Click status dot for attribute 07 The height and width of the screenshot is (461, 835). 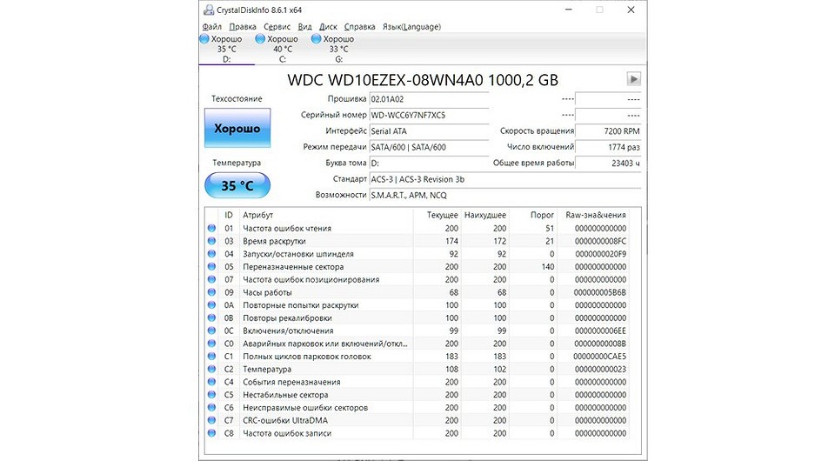[211, 279]
